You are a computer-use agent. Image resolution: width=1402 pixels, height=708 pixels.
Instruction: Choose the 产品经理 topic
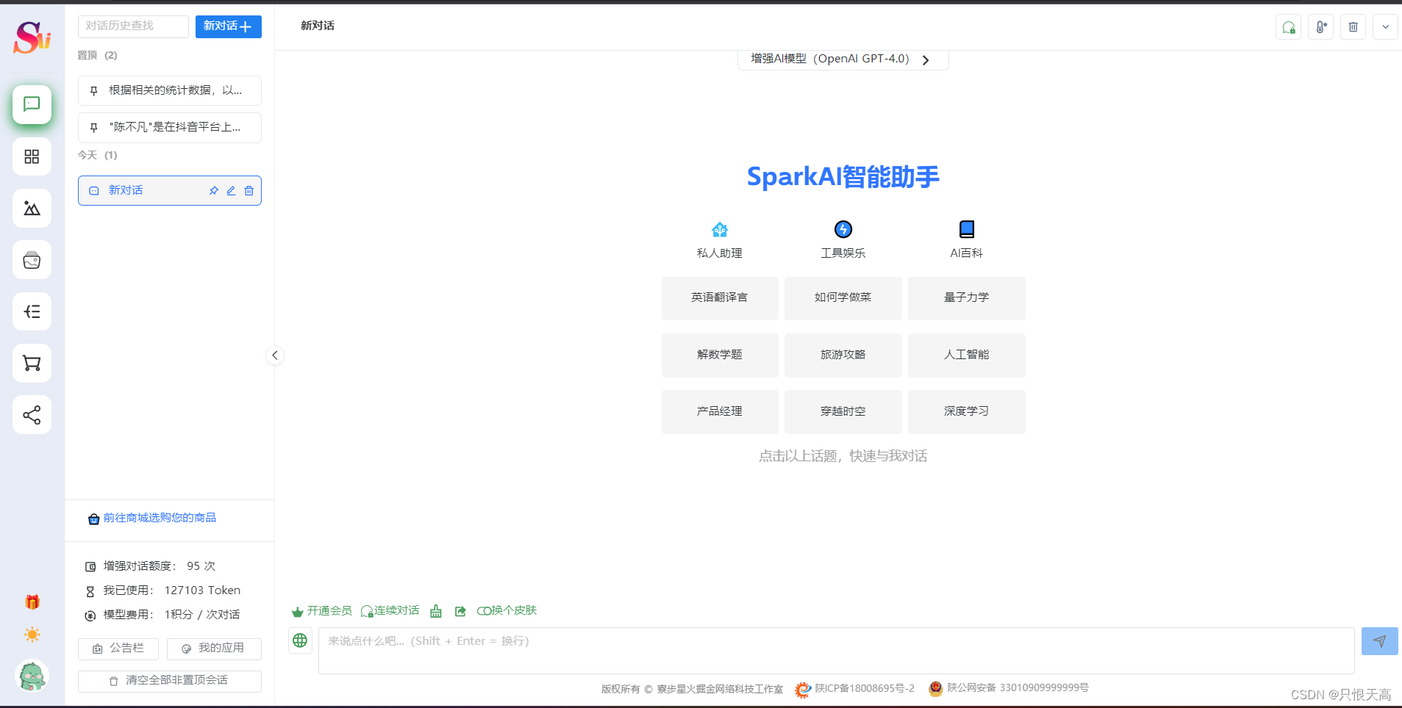tap(720, 412)
